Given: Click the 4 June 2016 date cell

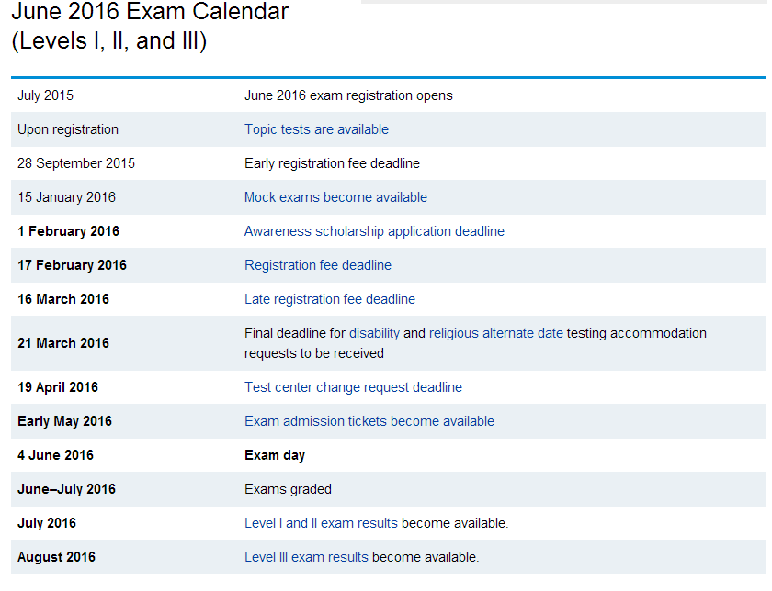Looking at the screenshot, I should [55, 455].
